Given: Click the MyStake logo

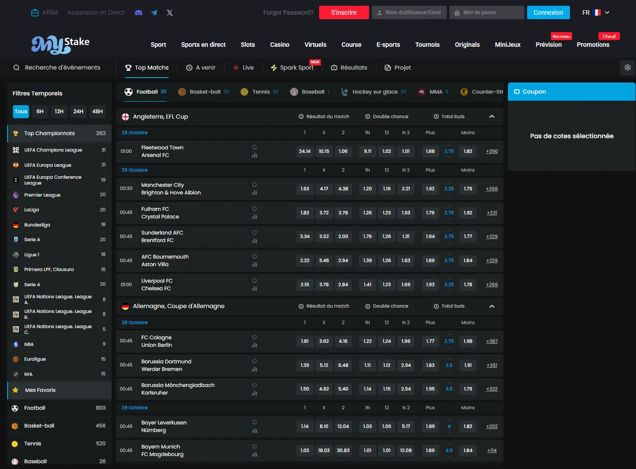Looking at the screenshot, I should point(60,44).
